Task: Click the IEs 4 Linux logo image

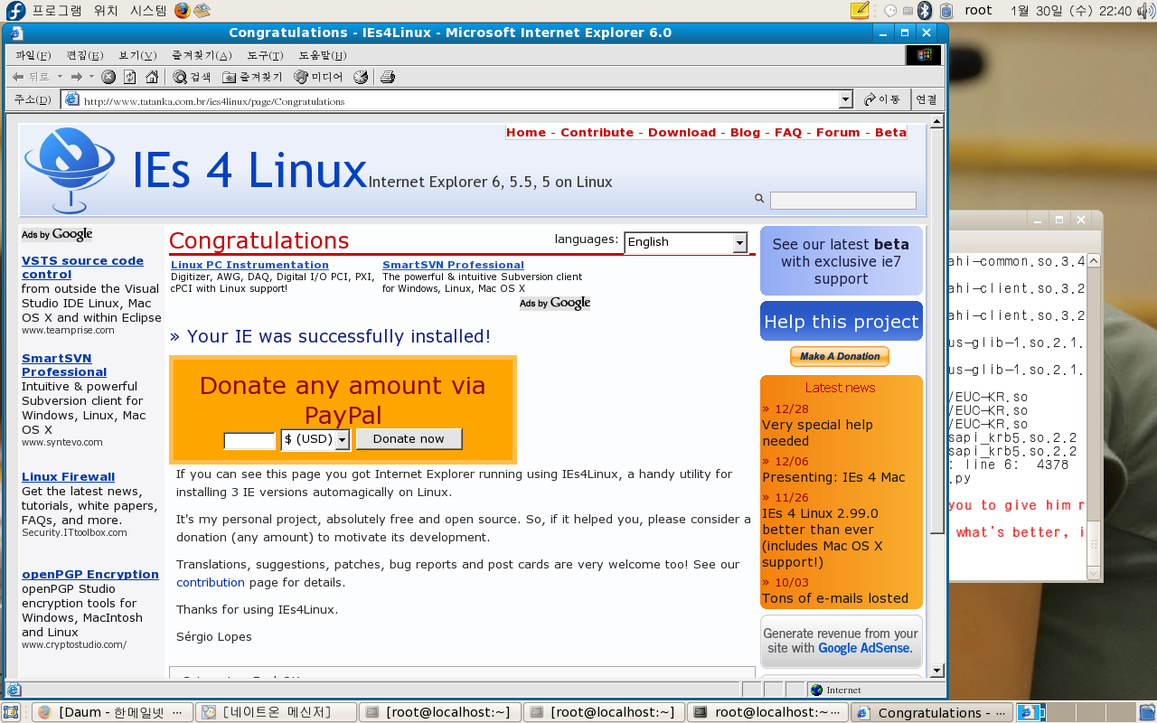Action: coord(69,170)
